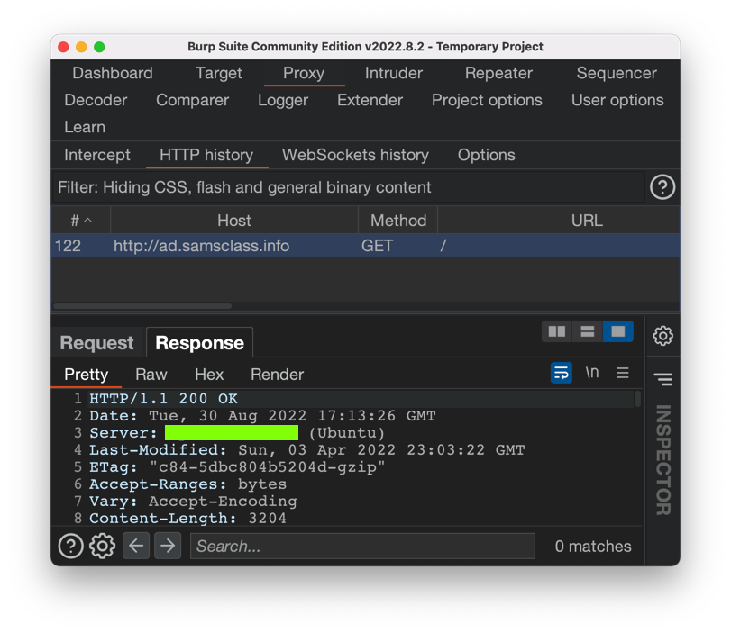Open User options tab
Image resolution: width=731 pixels, height=633 pixels.
point(617,100)
